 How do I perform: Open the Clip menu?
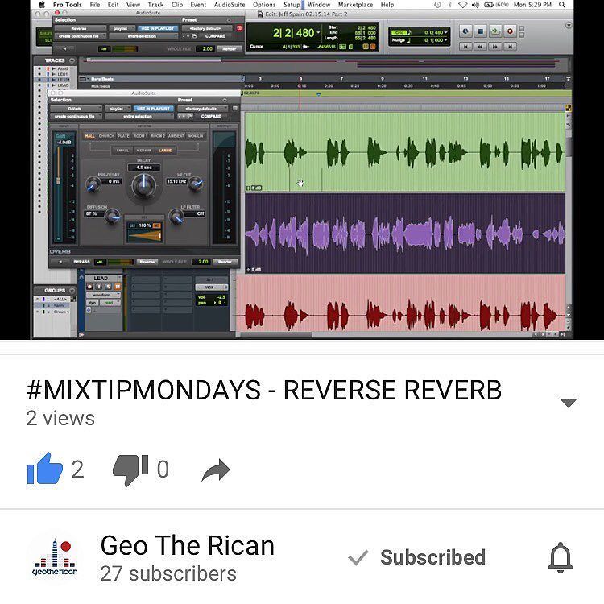[177, 5]
